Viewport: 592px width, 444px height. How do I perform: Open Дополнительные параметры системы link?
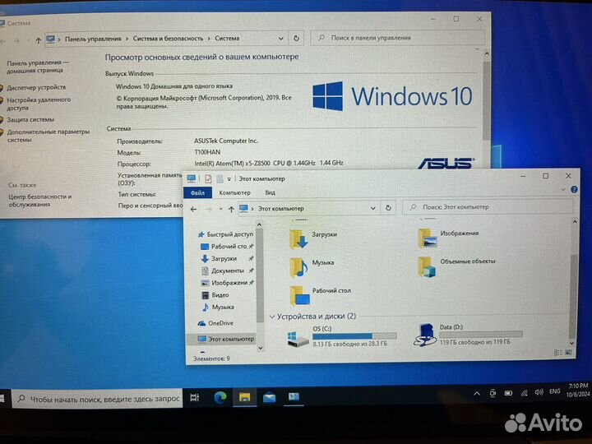[49, 136]
